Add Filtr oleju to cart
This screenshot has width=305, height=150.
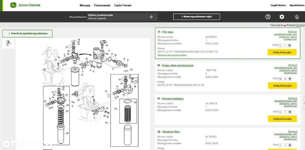coord(282,52)
